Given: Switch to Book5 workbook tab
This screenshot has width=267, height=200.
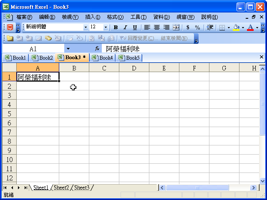Looking at the screenshot, I should point(129,58).
